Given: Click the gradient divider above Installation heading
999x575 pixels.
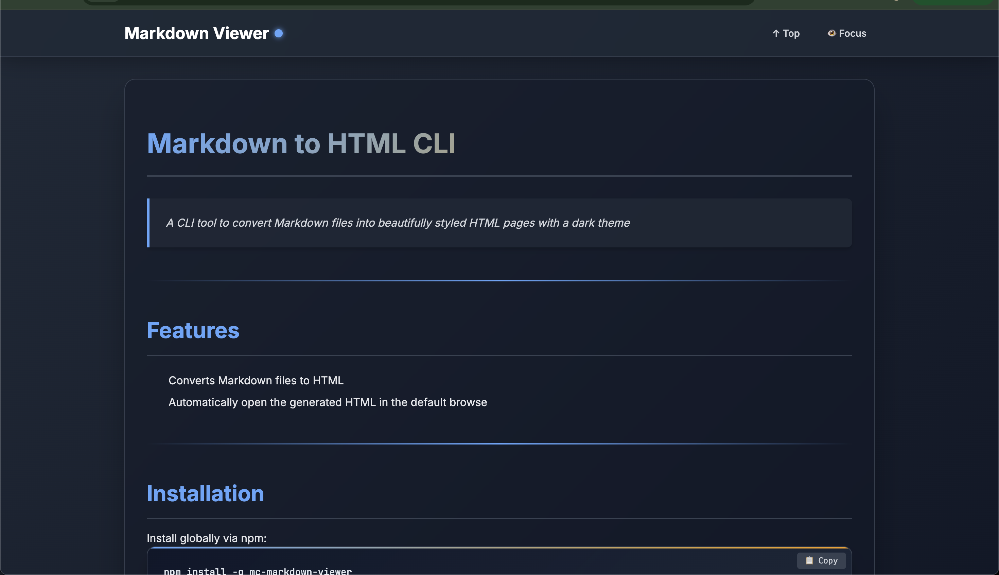Looking at the screenshot, I should pyautogui.click(x=499, y=443).
